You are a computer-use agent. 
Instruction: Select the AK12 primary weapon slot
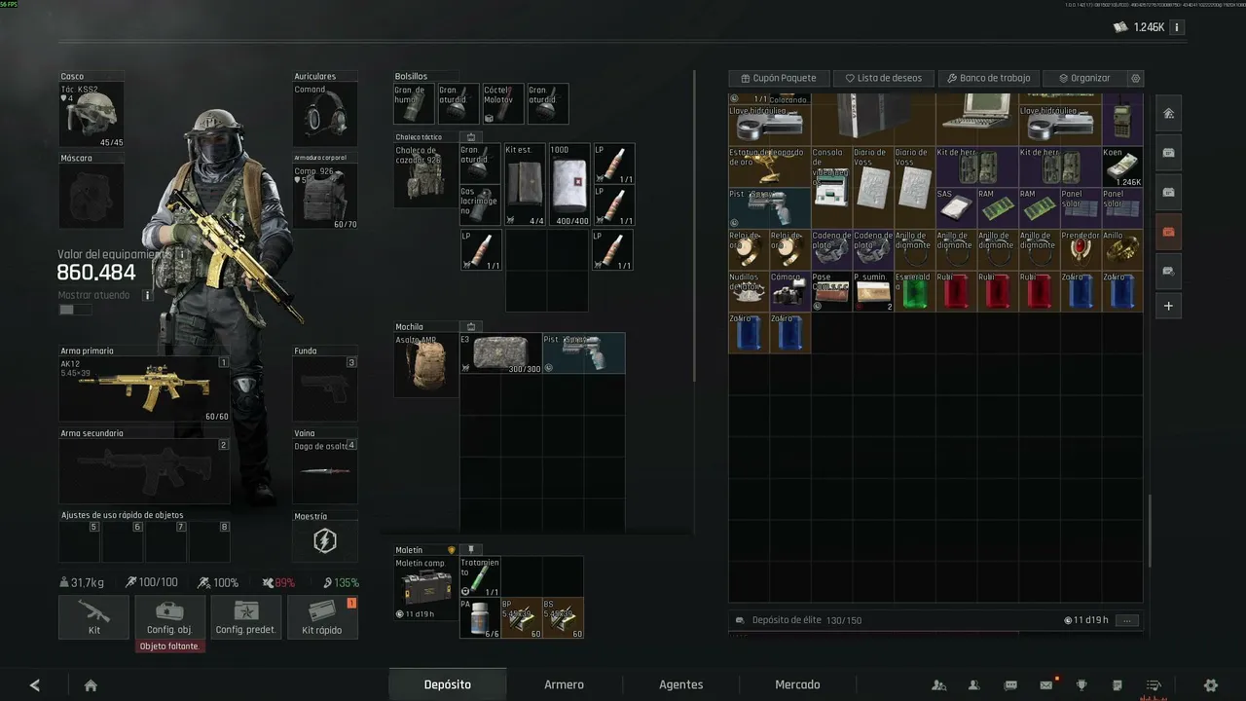[x=145, y=389]
